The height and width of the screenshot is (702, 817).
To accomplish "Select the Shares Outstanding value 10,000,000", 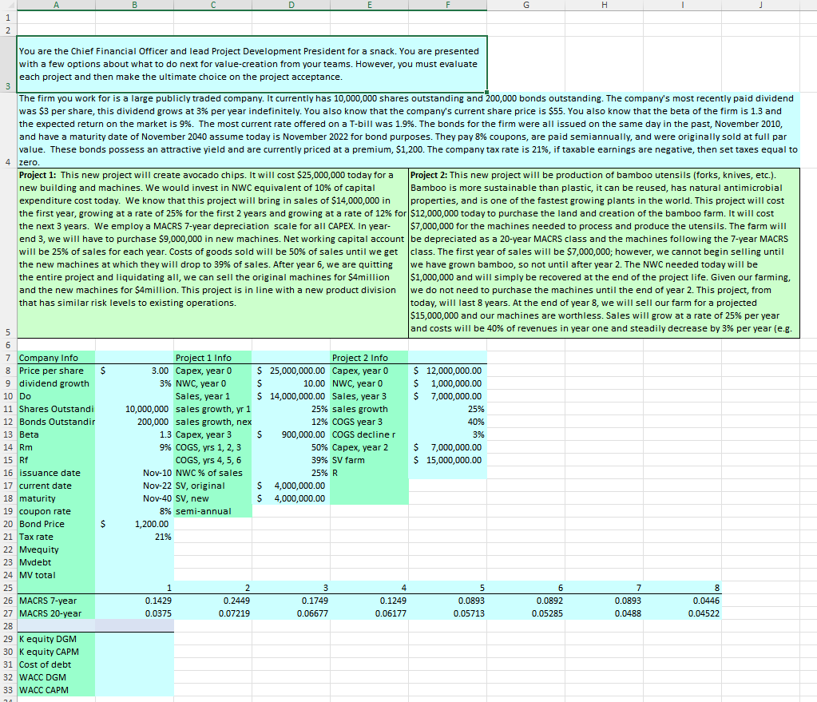I will coord(133,409).
